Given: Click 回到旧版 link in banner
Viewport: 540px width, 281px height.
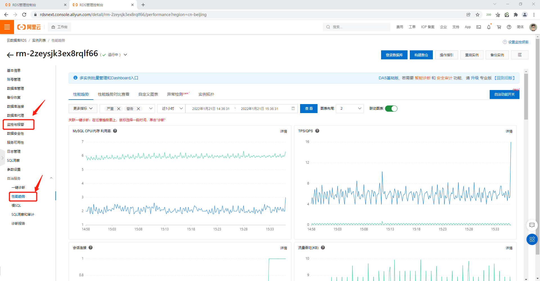Looking at the screenshot, I should coord(505,78).
